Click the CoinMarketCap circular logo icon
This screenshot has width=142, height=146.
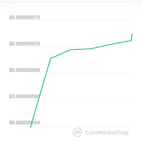pos(78,132)
